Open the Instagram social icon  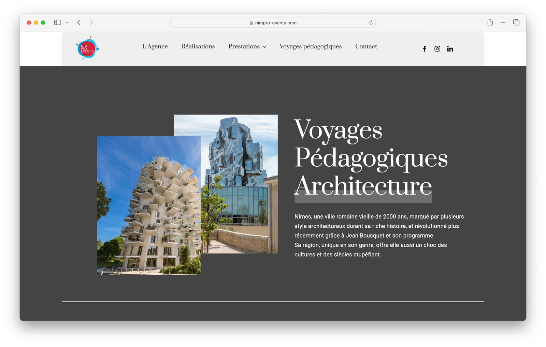pyautogui.click(x=437, y=49)
